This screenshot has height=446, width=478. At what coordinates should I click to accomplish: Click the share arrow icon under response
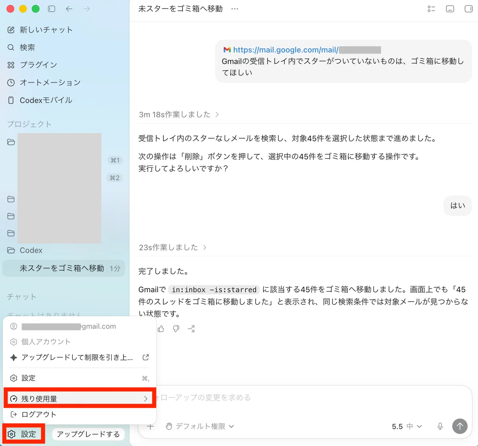[191, 329]
